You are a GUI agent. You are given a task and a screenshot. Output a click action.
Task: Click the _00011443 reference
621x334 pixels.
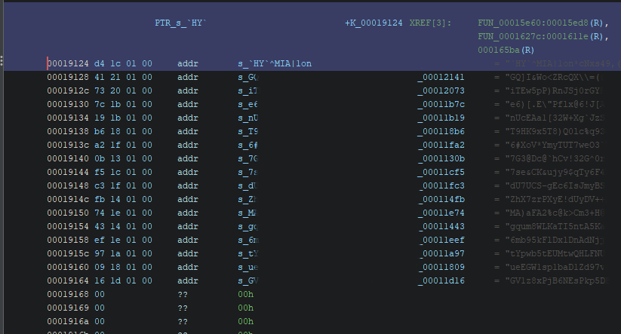(x=441, y=226)
